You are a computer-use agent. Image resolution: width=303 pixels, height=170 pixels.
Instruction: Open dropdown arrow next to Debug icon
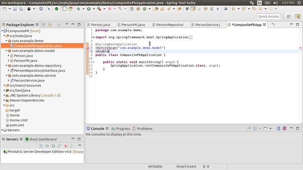[83, 9]
